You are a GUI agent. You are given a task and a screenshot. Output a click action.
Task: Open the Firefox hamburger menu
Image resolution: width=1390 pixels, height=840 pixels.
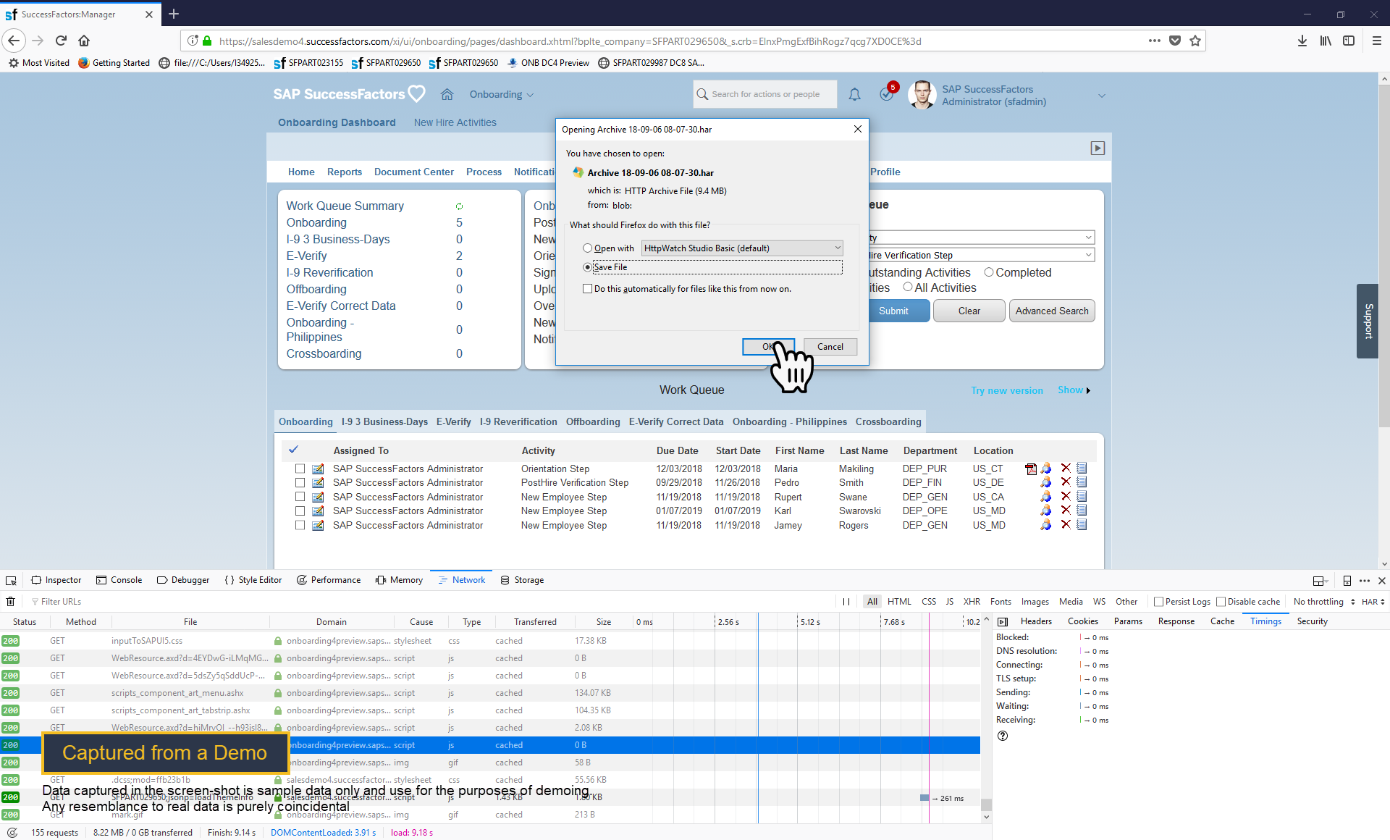click(x=1376, y=41)
